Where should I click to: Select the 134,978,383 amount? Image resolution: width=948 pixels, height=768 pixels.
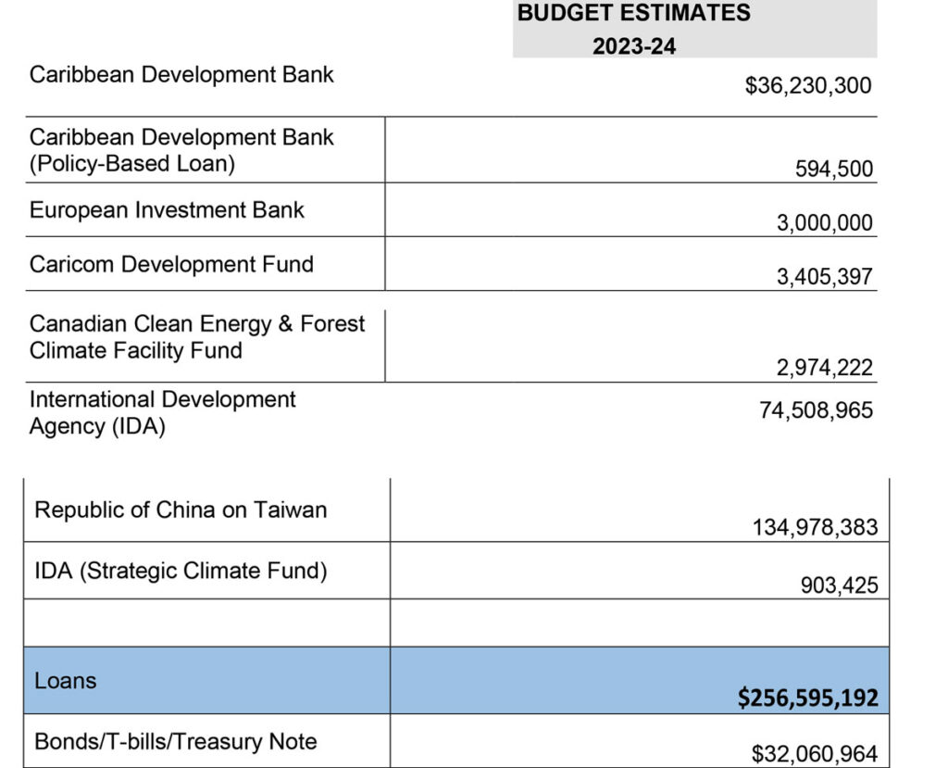tap(815, 528)
